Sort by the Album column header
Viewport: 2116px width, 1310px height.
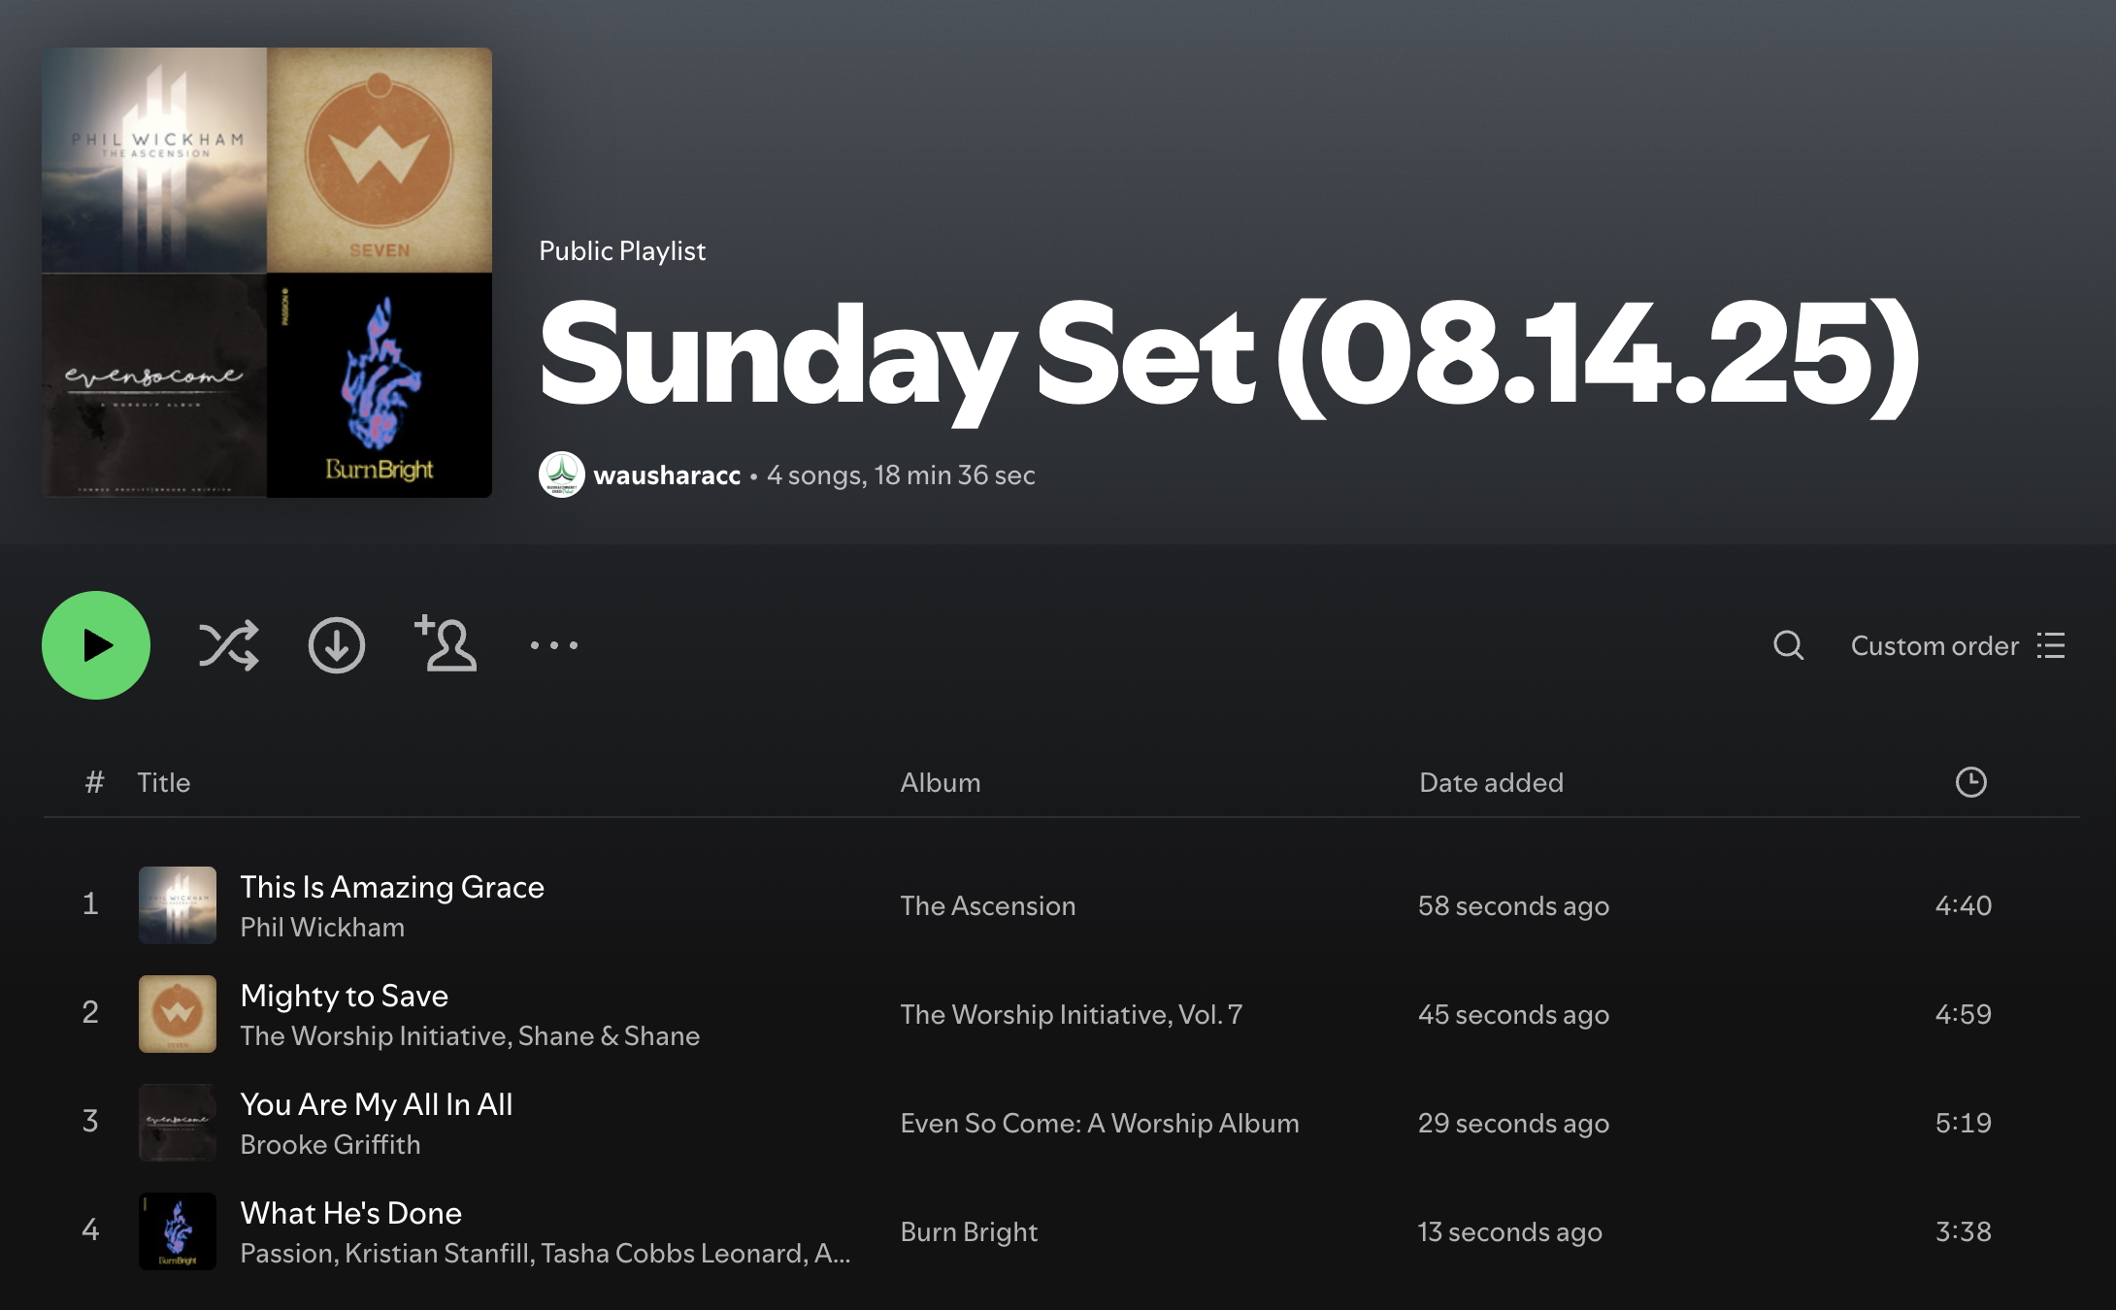[941, 782]
